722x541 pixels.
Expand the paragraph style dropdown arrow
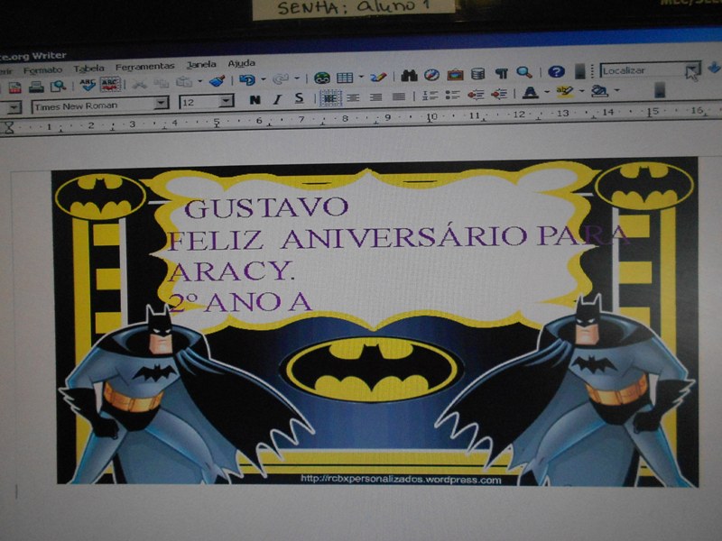tap(14, 107)
